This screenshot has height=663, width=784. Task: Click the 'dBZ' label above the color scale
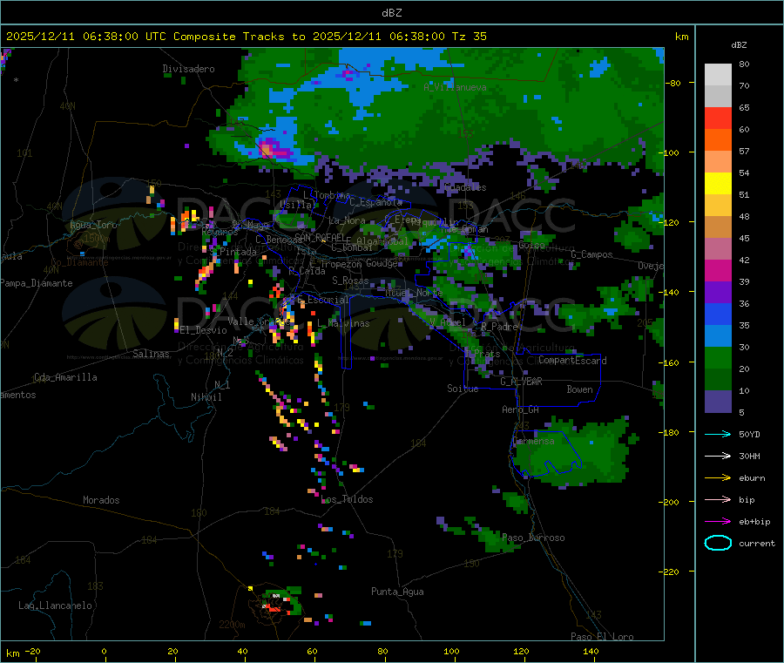click(x=739, y=45)
